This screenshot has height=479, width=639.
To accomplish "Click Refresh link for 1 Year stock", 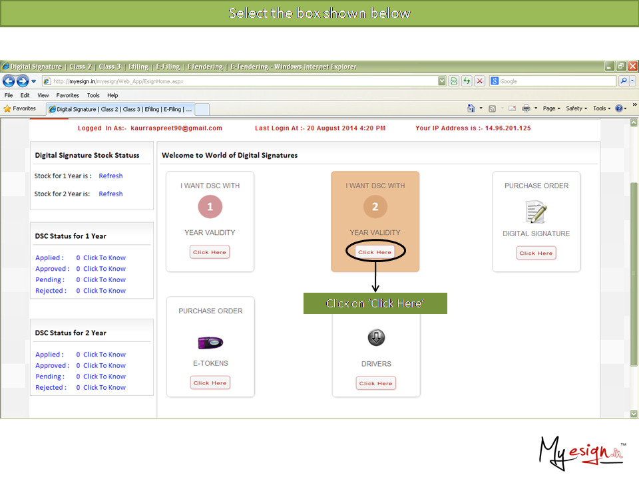I will pyautogui.click(x=110, y=176).
